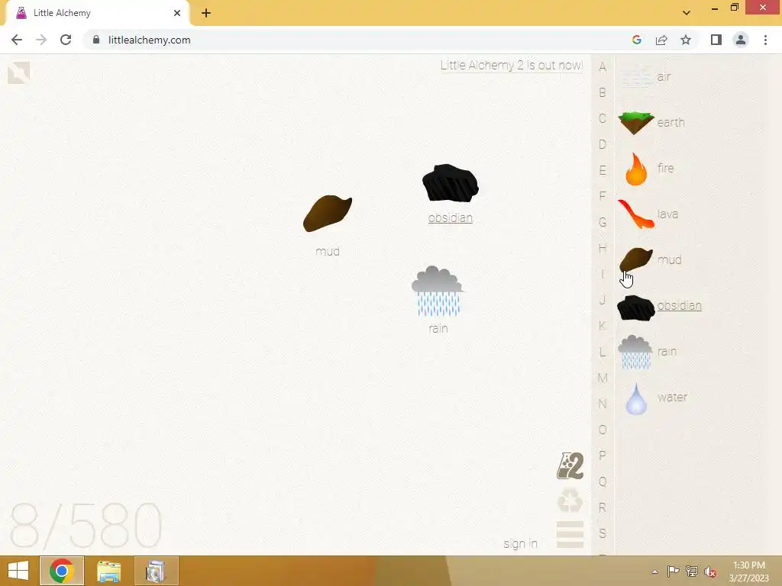Open the obsidian link under workspace rock
Image resolution: width=782 pixels, height=586 pixels.
click(x=451, y=217)
